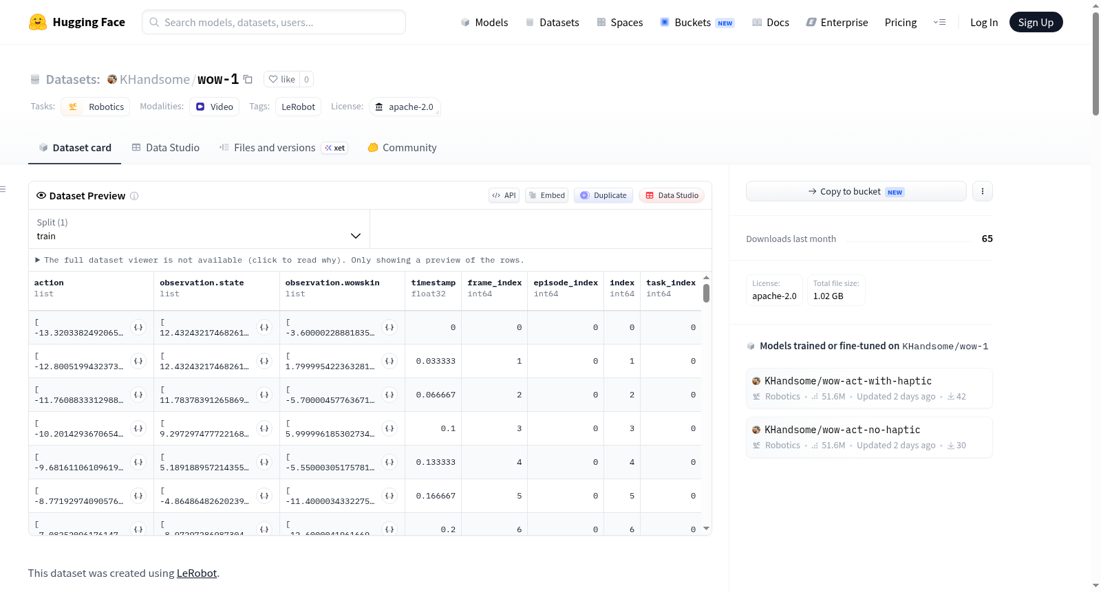
Task: Expand JSON for observation.wowskin in the 0.066667 timestamp row
Action: [x=389, y=395]
